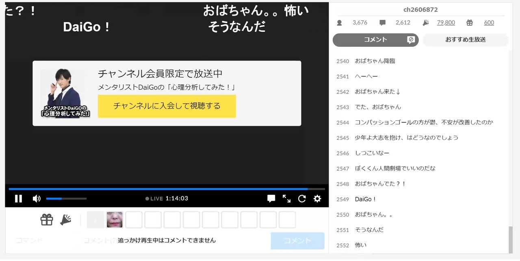The height and width of the screenshot is (261, 520).
Task: Click the disabled comment text field
Action: click(x=173, y=240)
